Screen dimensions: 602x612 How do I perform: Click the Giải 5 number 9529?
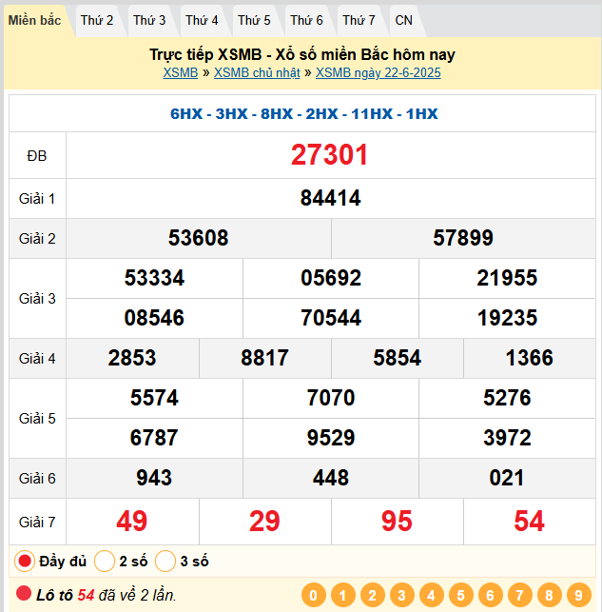click(331, 438)
